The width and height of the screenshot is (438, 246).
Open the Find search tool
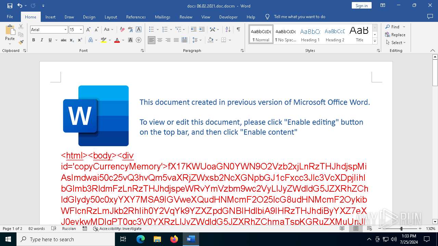pyautogui.click(x=392, y=27)
